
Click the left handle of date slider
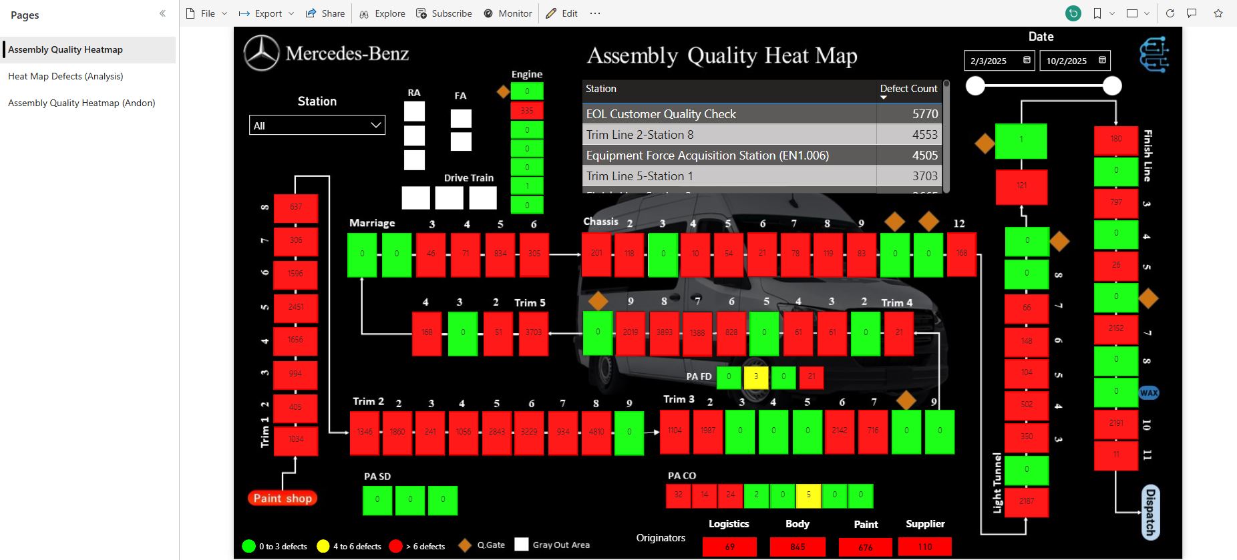coord(975,85)
